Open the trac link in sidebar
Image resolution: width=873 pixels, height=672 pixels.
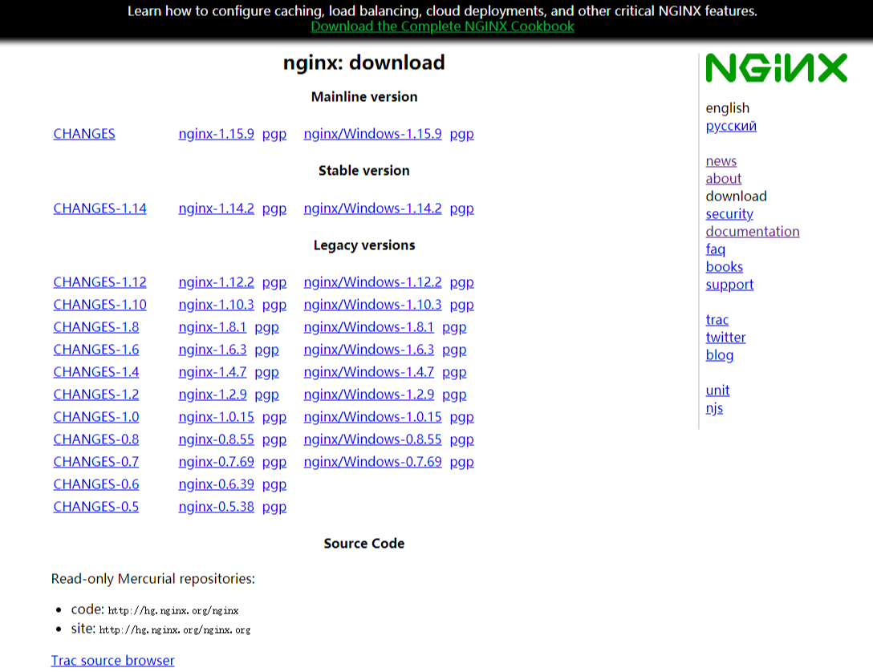[x=717, y=319]
